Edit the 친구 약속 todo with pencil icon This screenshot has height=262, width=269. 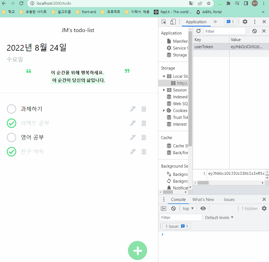[133, 152]
